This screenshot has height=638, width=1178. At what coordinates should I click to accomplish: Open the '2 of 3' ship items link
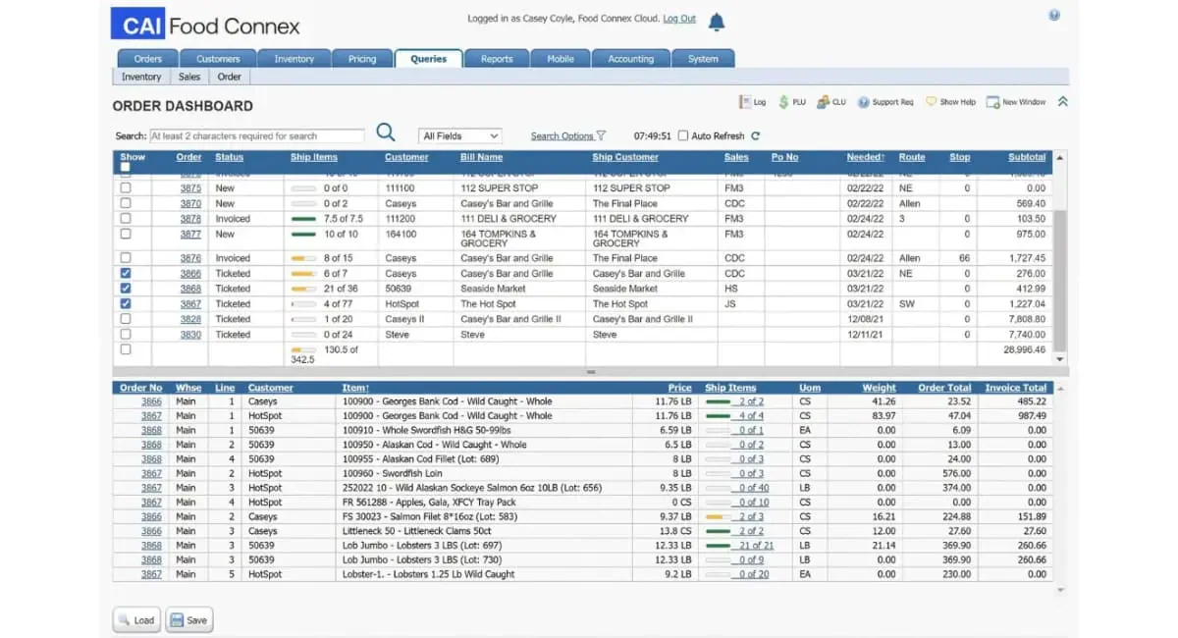click(x=751, y=516)
